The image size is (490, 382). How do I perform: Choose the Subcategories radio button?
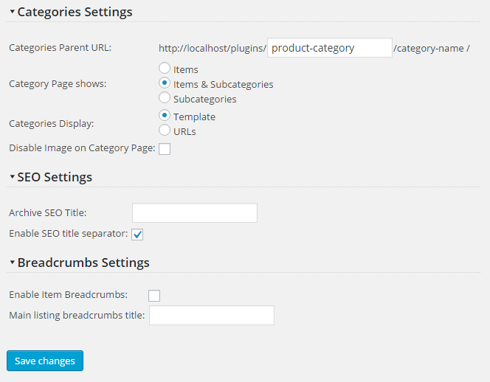point(165,98)
